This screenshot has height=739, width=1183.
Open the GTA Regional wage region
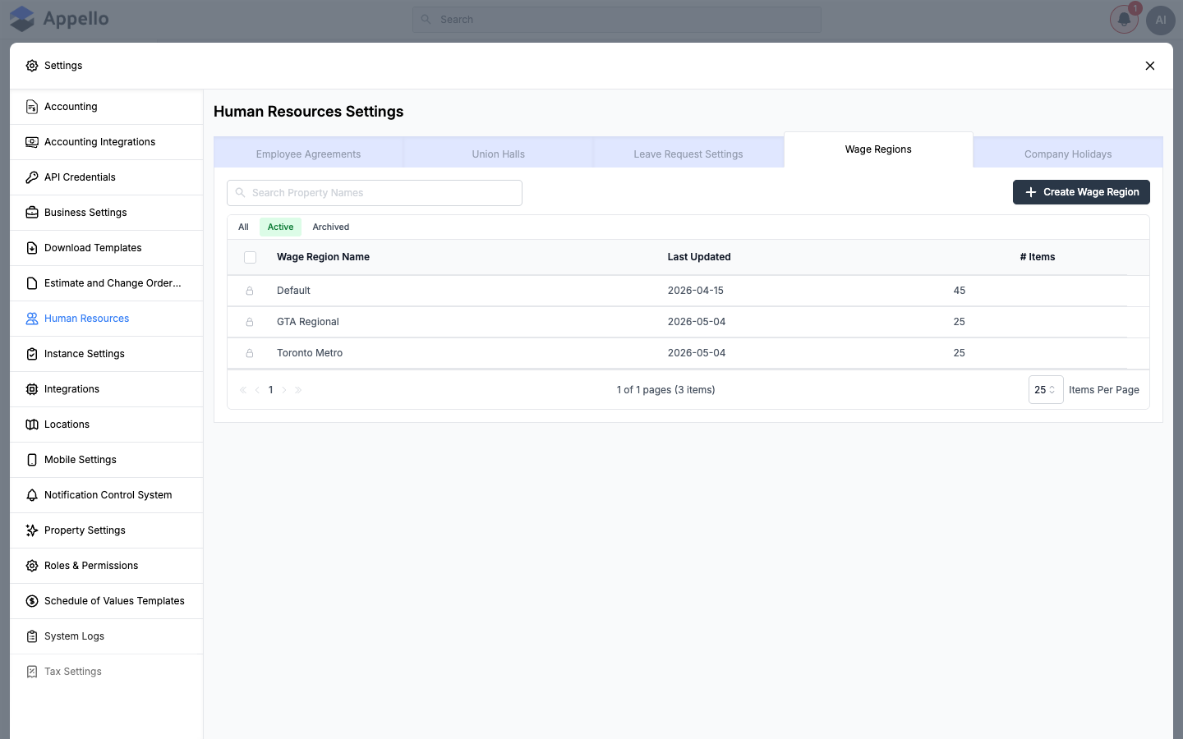(x=688, y=322)
